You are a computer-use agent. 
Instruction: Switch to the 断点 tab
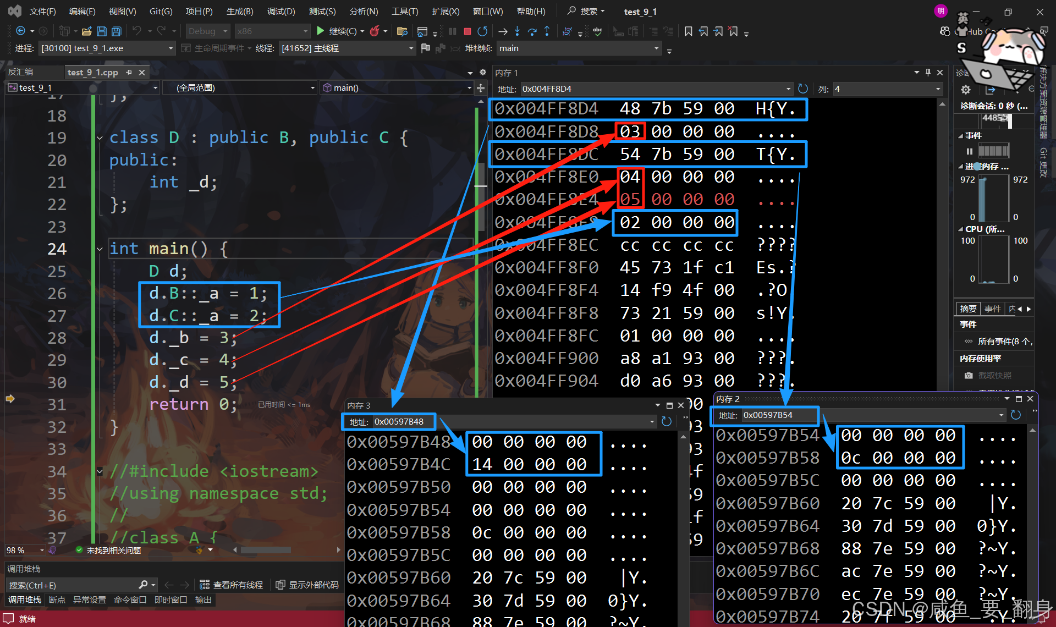tap(57, 599)
